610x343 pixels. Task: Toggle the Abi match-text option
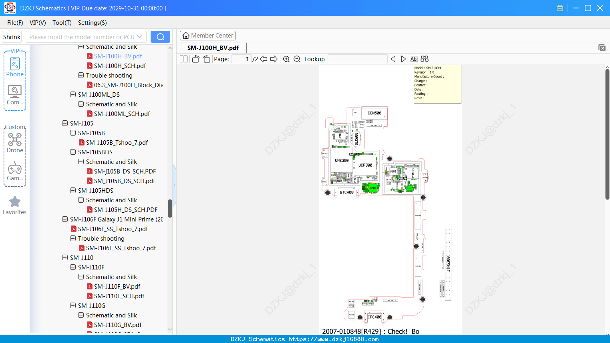[414, 59]
